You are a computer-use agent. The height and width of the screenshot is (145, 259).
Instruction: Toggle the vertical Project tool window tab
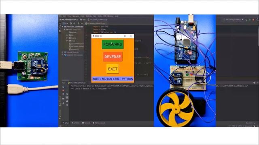[60, 27]
